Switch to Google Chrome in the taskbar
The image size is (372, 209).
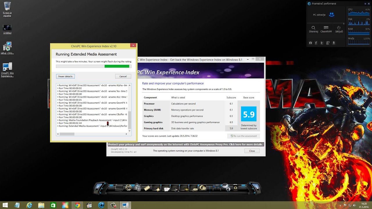tap(77, 205)
